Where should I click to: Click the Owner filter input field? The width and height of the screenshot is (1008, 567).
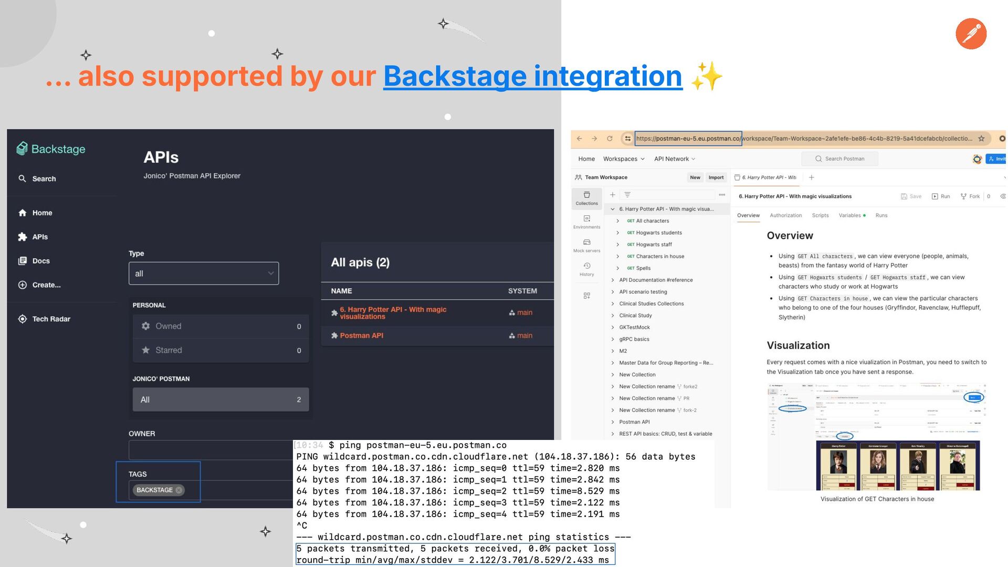tap(210, 450)
